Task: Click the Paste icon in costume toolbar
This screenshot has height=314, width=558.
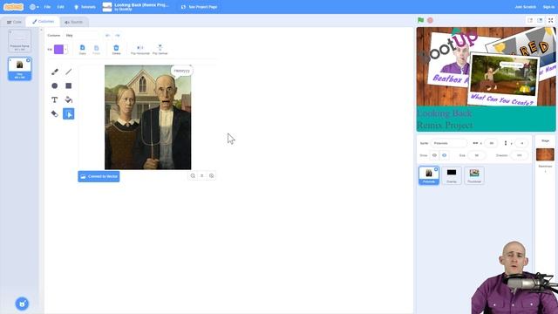Action: pyautogui.click(x=97, y=50)
